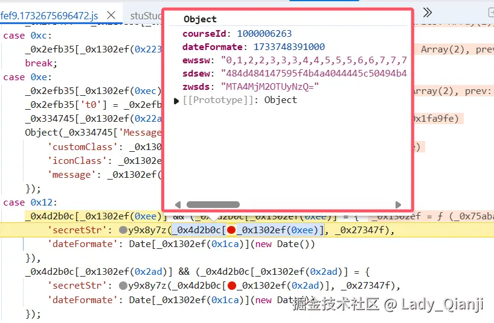This screenshot has height=323, width=494.
Task: Click the 'iconClass' key in code
Action: click(77, 161)
